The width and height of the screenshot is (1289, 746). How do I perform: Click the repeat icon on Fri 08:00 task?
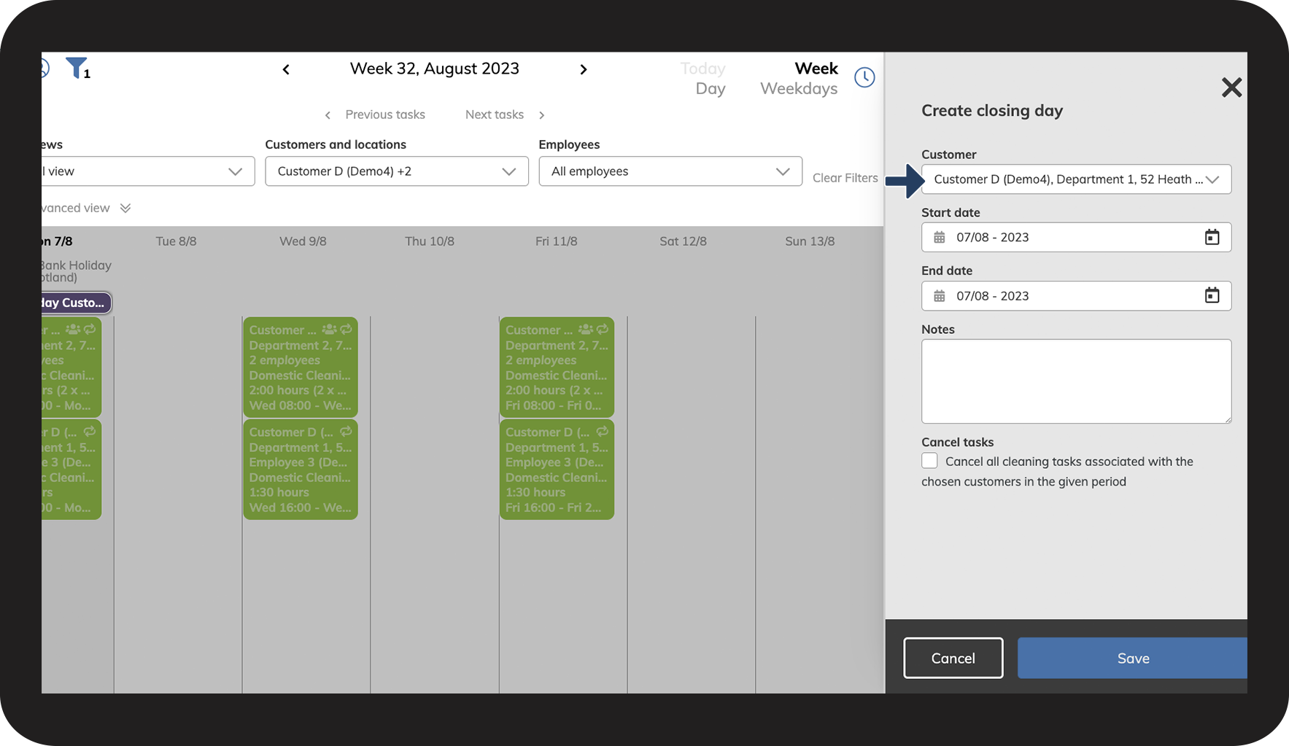point(602,330)
